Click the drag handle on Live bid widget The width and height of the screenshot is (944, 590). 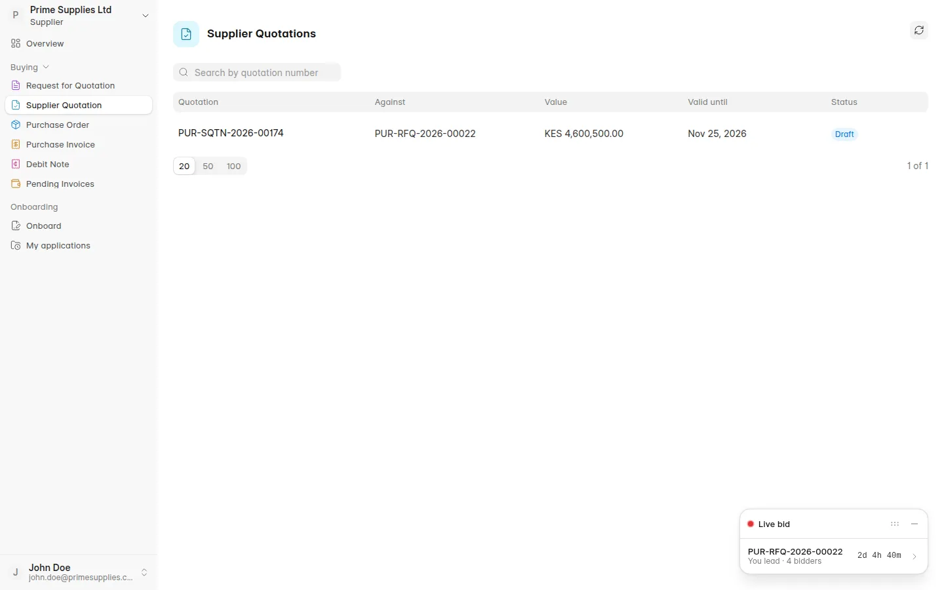point(895,524)
